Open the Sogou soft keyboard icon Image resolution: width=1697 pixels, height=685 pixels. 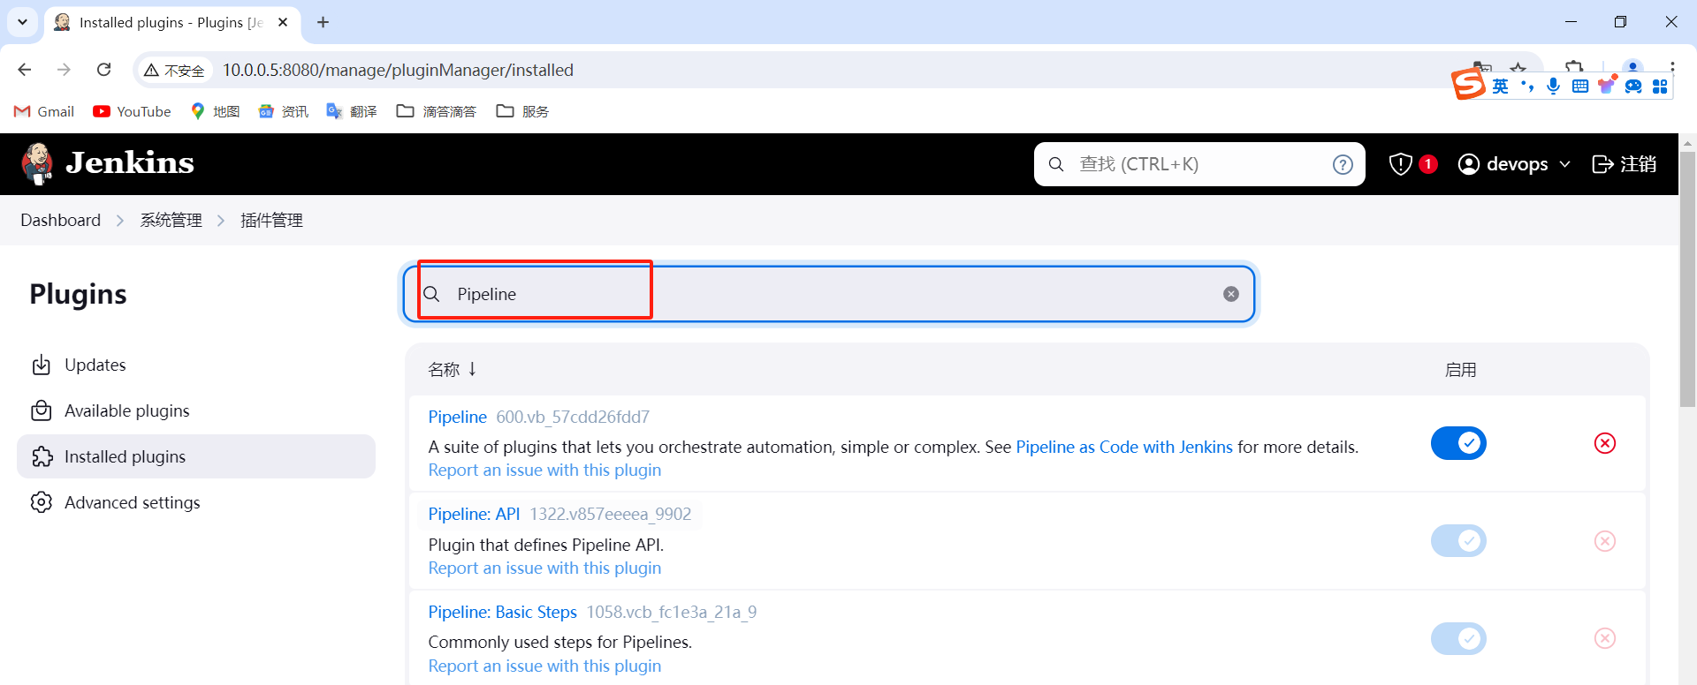[x=1580, y=86]
